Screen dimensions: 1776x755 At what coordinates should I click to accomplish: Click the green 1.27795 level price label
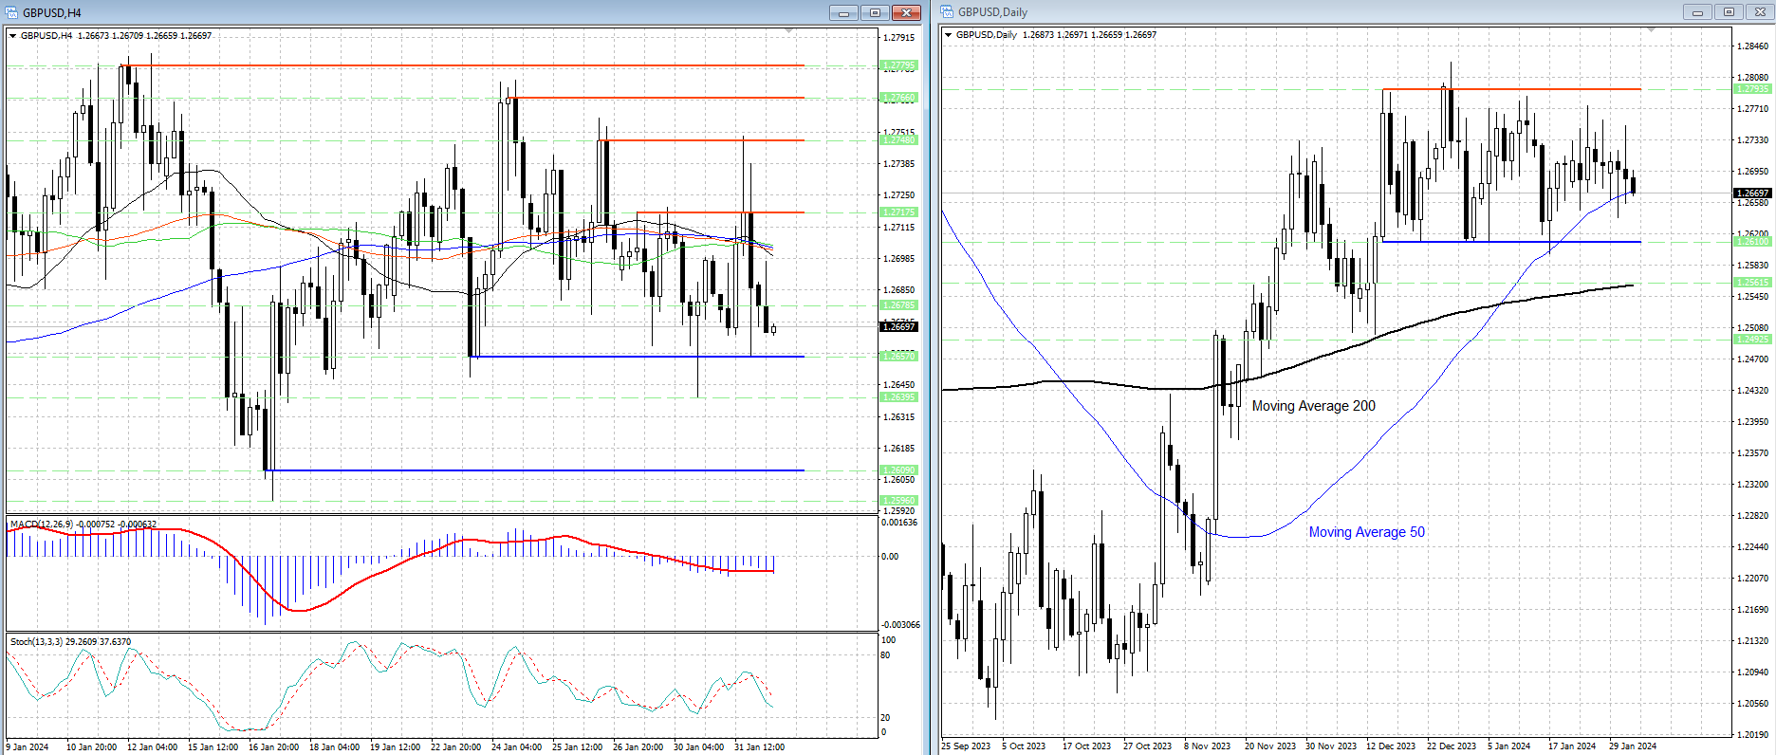coord(898,65)
